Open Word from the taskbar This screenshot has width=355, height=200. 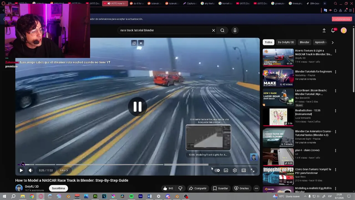[149, 196]
